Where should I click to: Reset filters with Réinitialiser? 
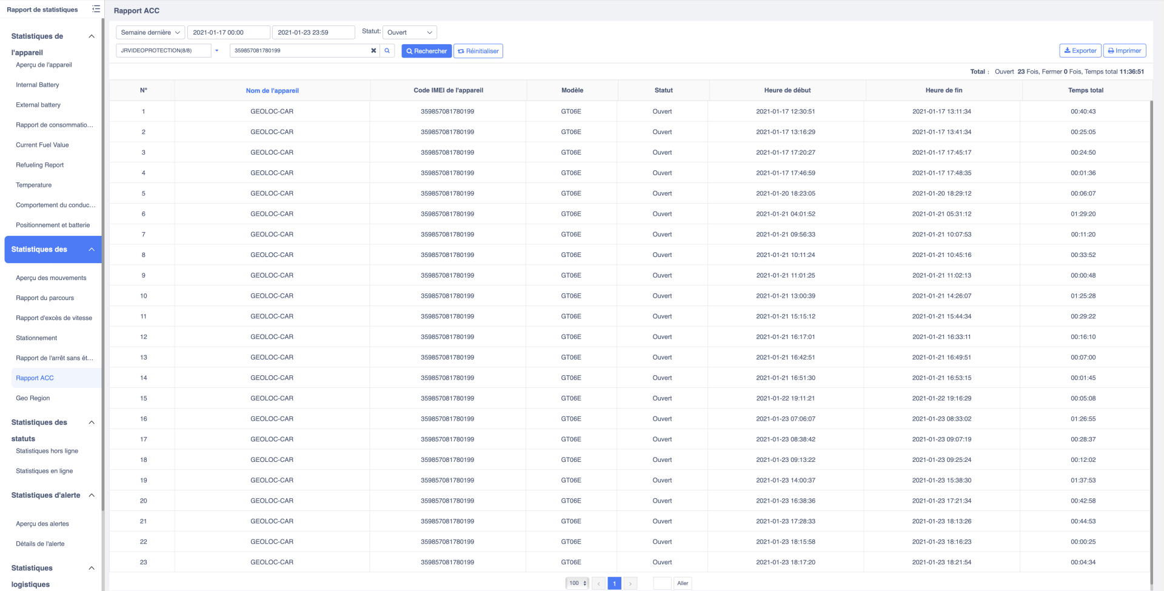(x=478, y=52)
